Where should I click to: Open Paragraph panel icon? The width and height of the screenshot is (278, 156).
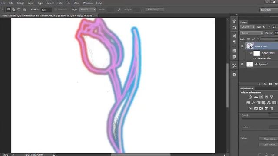click(234, 42)
